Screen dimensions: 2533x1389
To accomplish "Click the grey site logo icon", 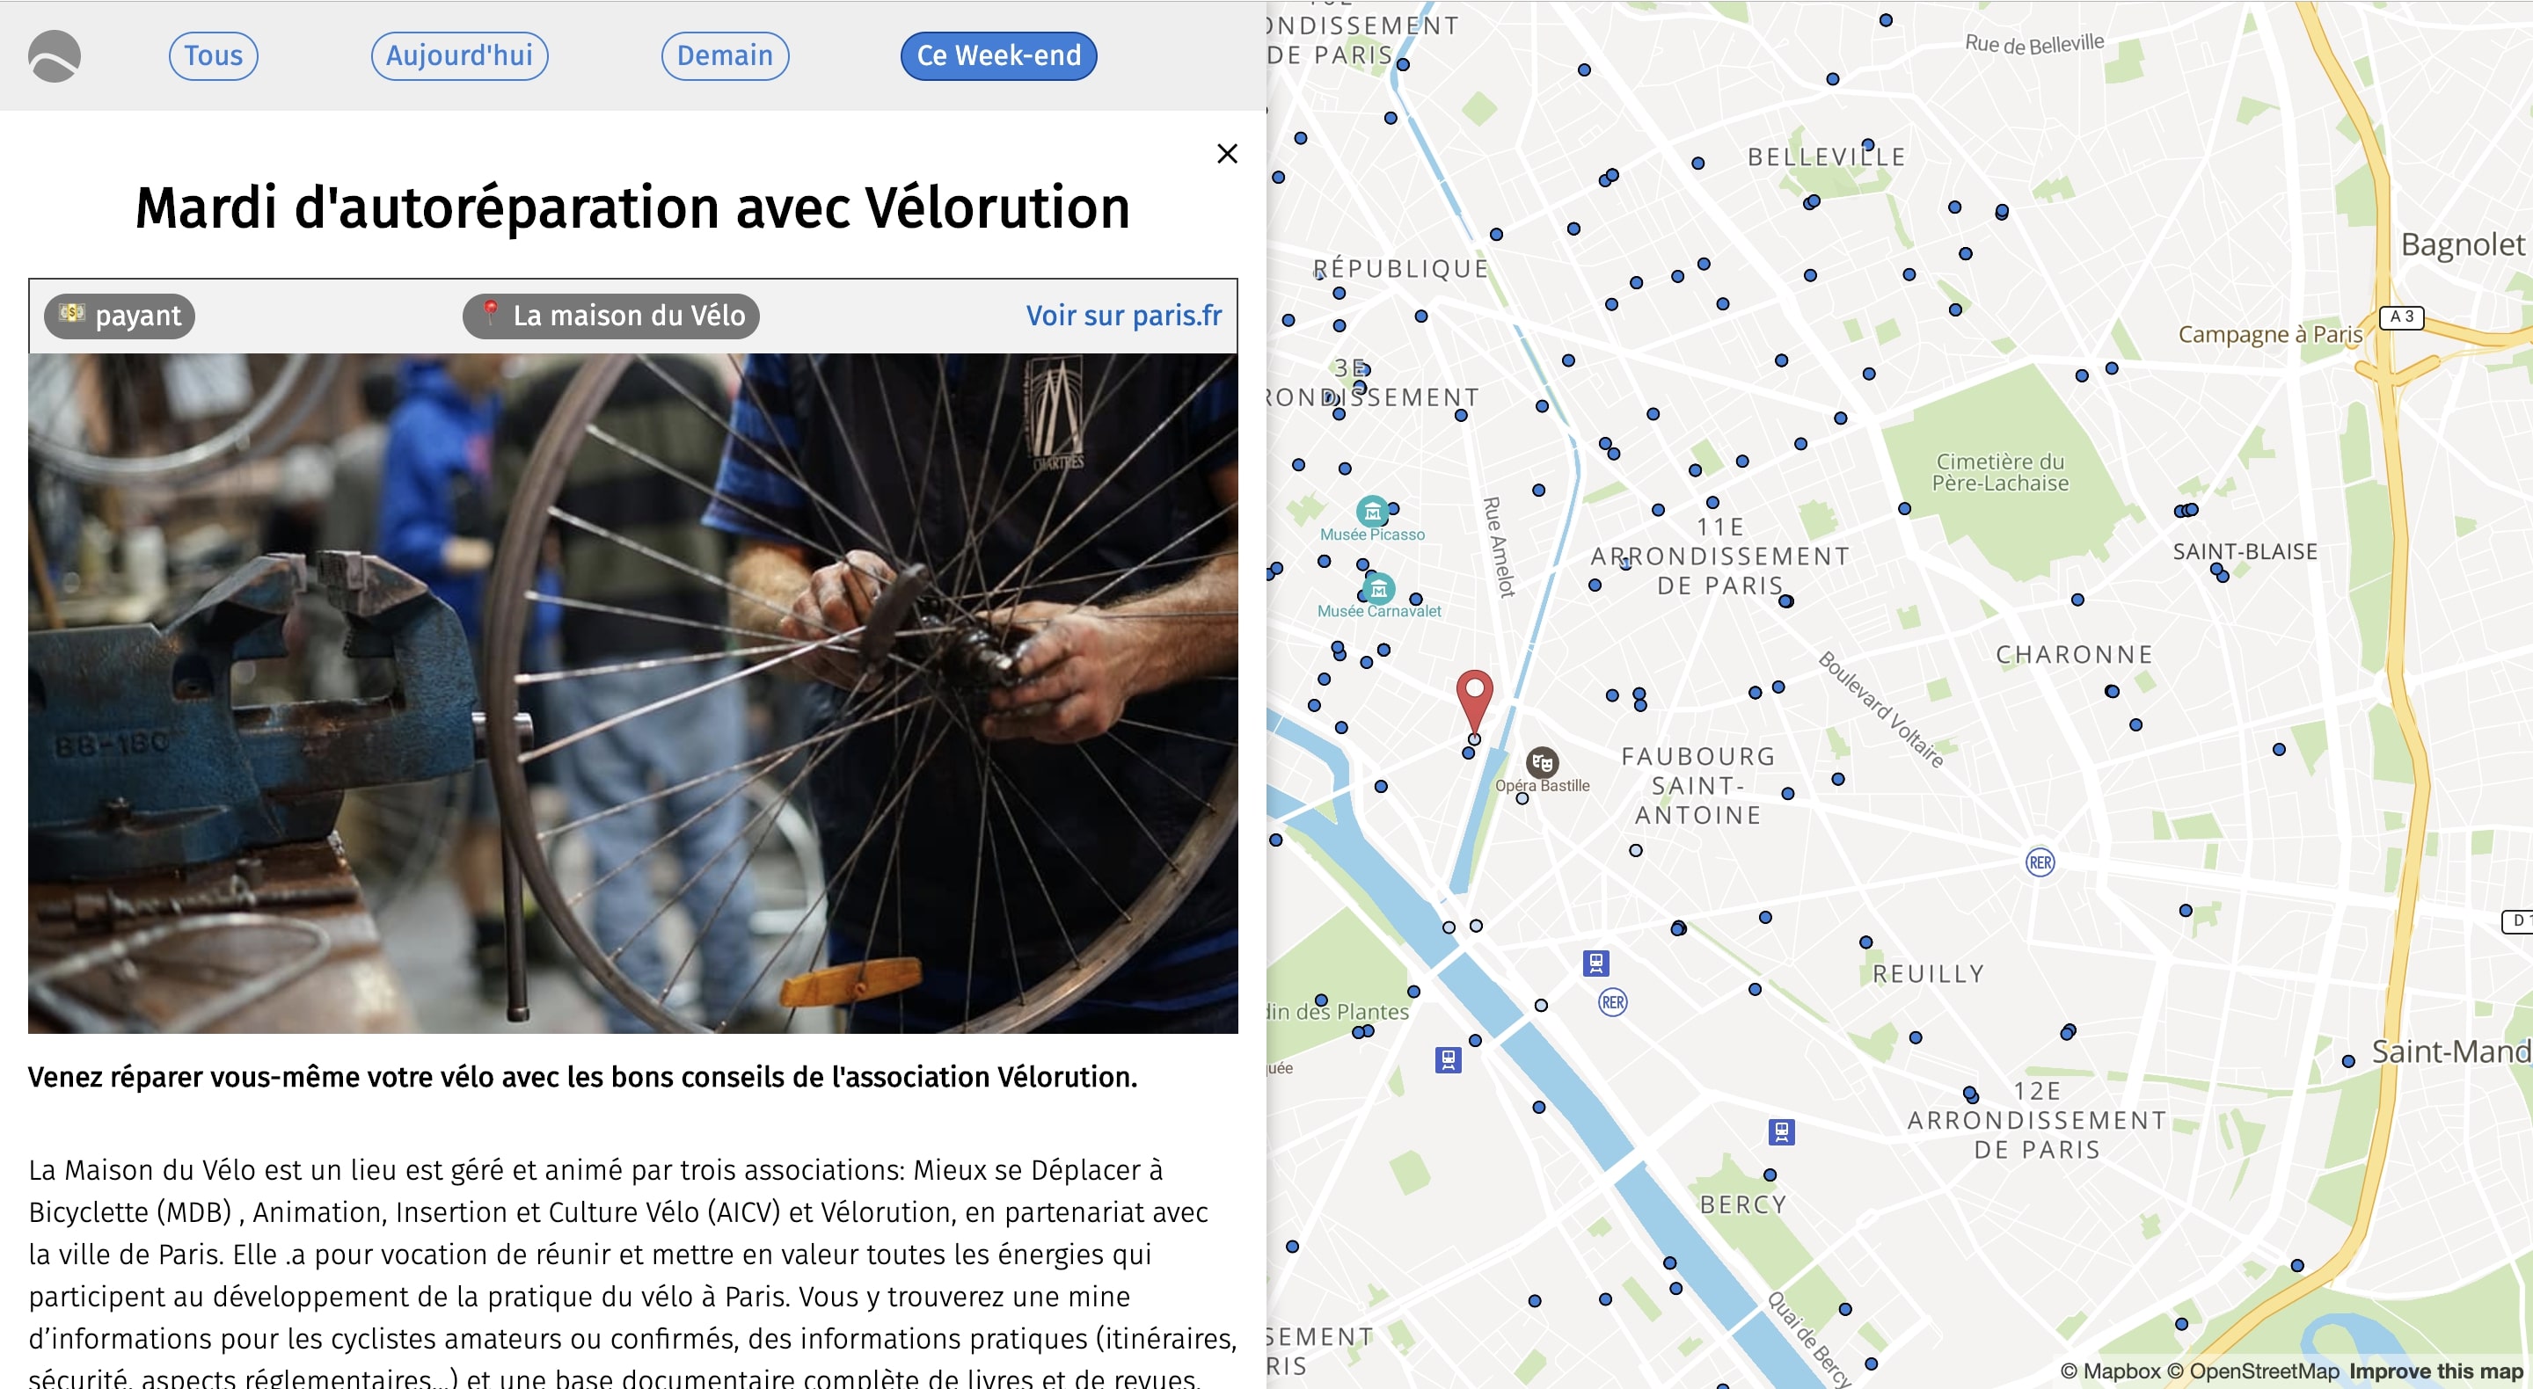I will click(54, 56).
